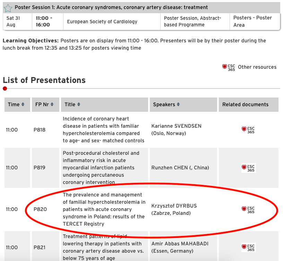Image resolution: width=283 pixels, height=261 pixels.
Task: Select speaker Karianne SVENDSEN (Oslo, Norway)
Action: (176, 130)
